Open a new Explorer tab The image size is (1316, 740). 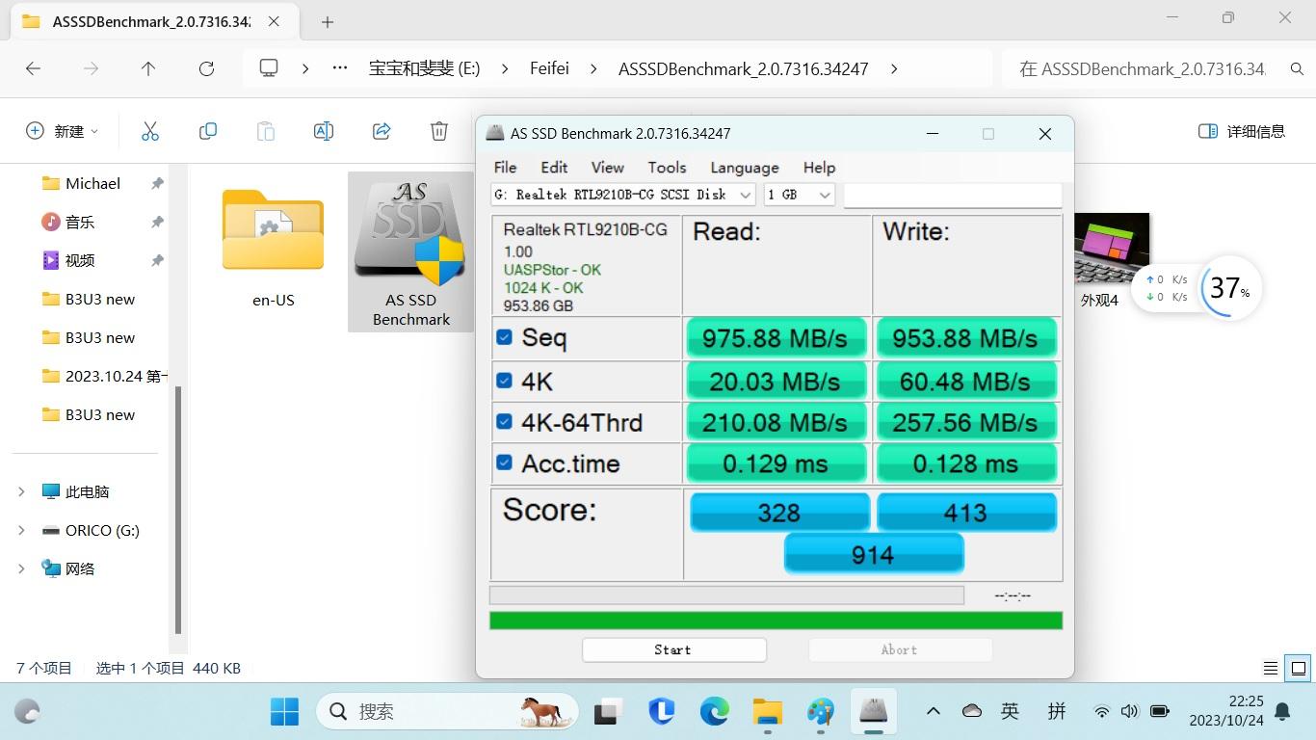pyautogui.click(x=328, y=21)
